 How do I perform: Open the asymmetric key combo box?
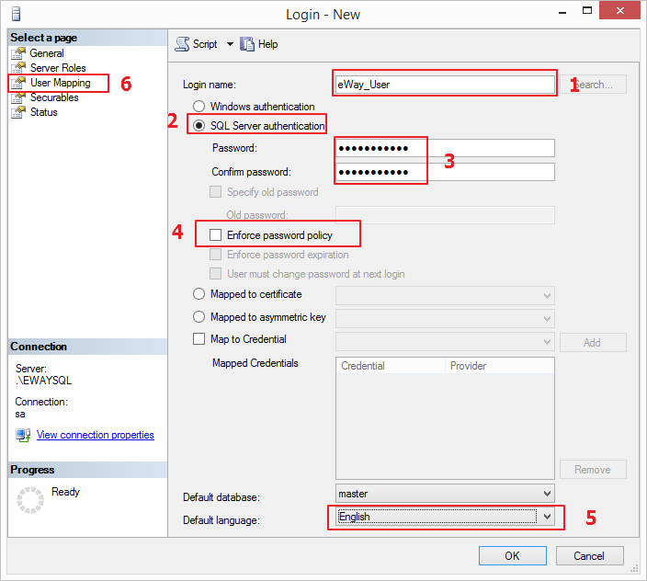coord(445,319)
